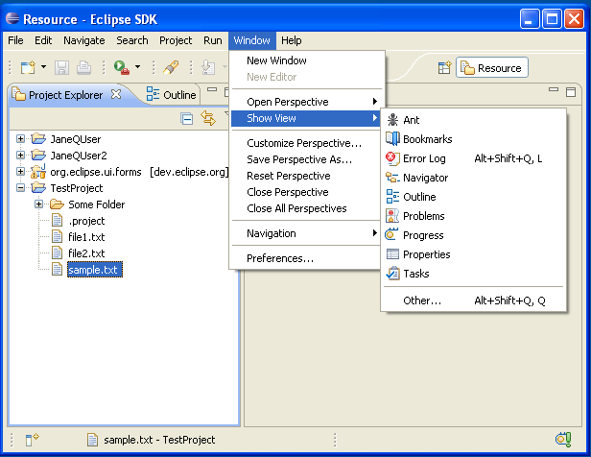Click the External Tools run icon
The width and height of the screenshot is (591, 457).
click(x=122, y=67)
